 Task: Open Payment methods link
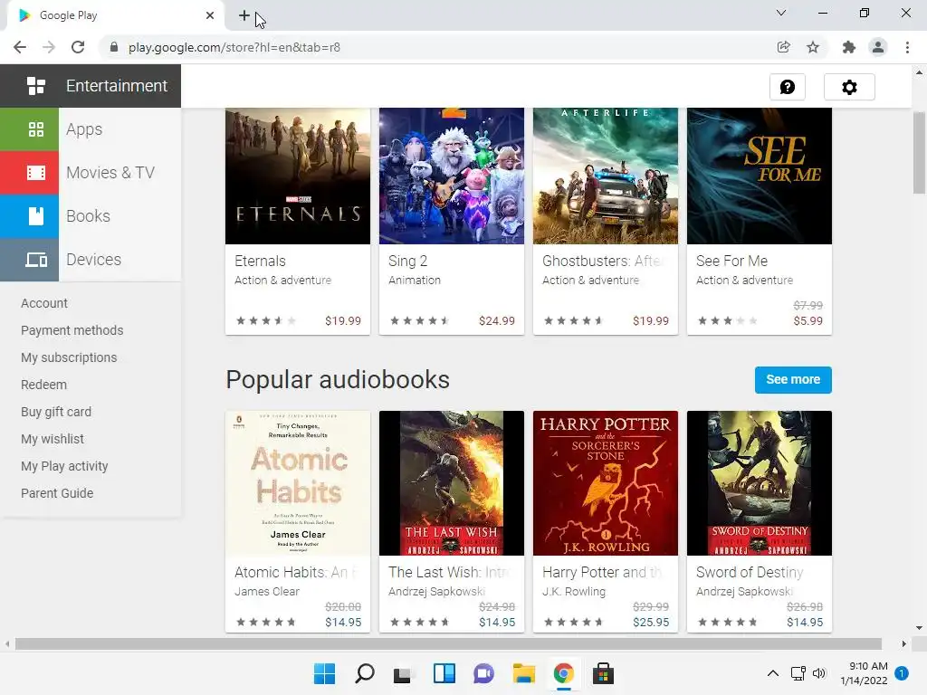[x=72, y=330]
